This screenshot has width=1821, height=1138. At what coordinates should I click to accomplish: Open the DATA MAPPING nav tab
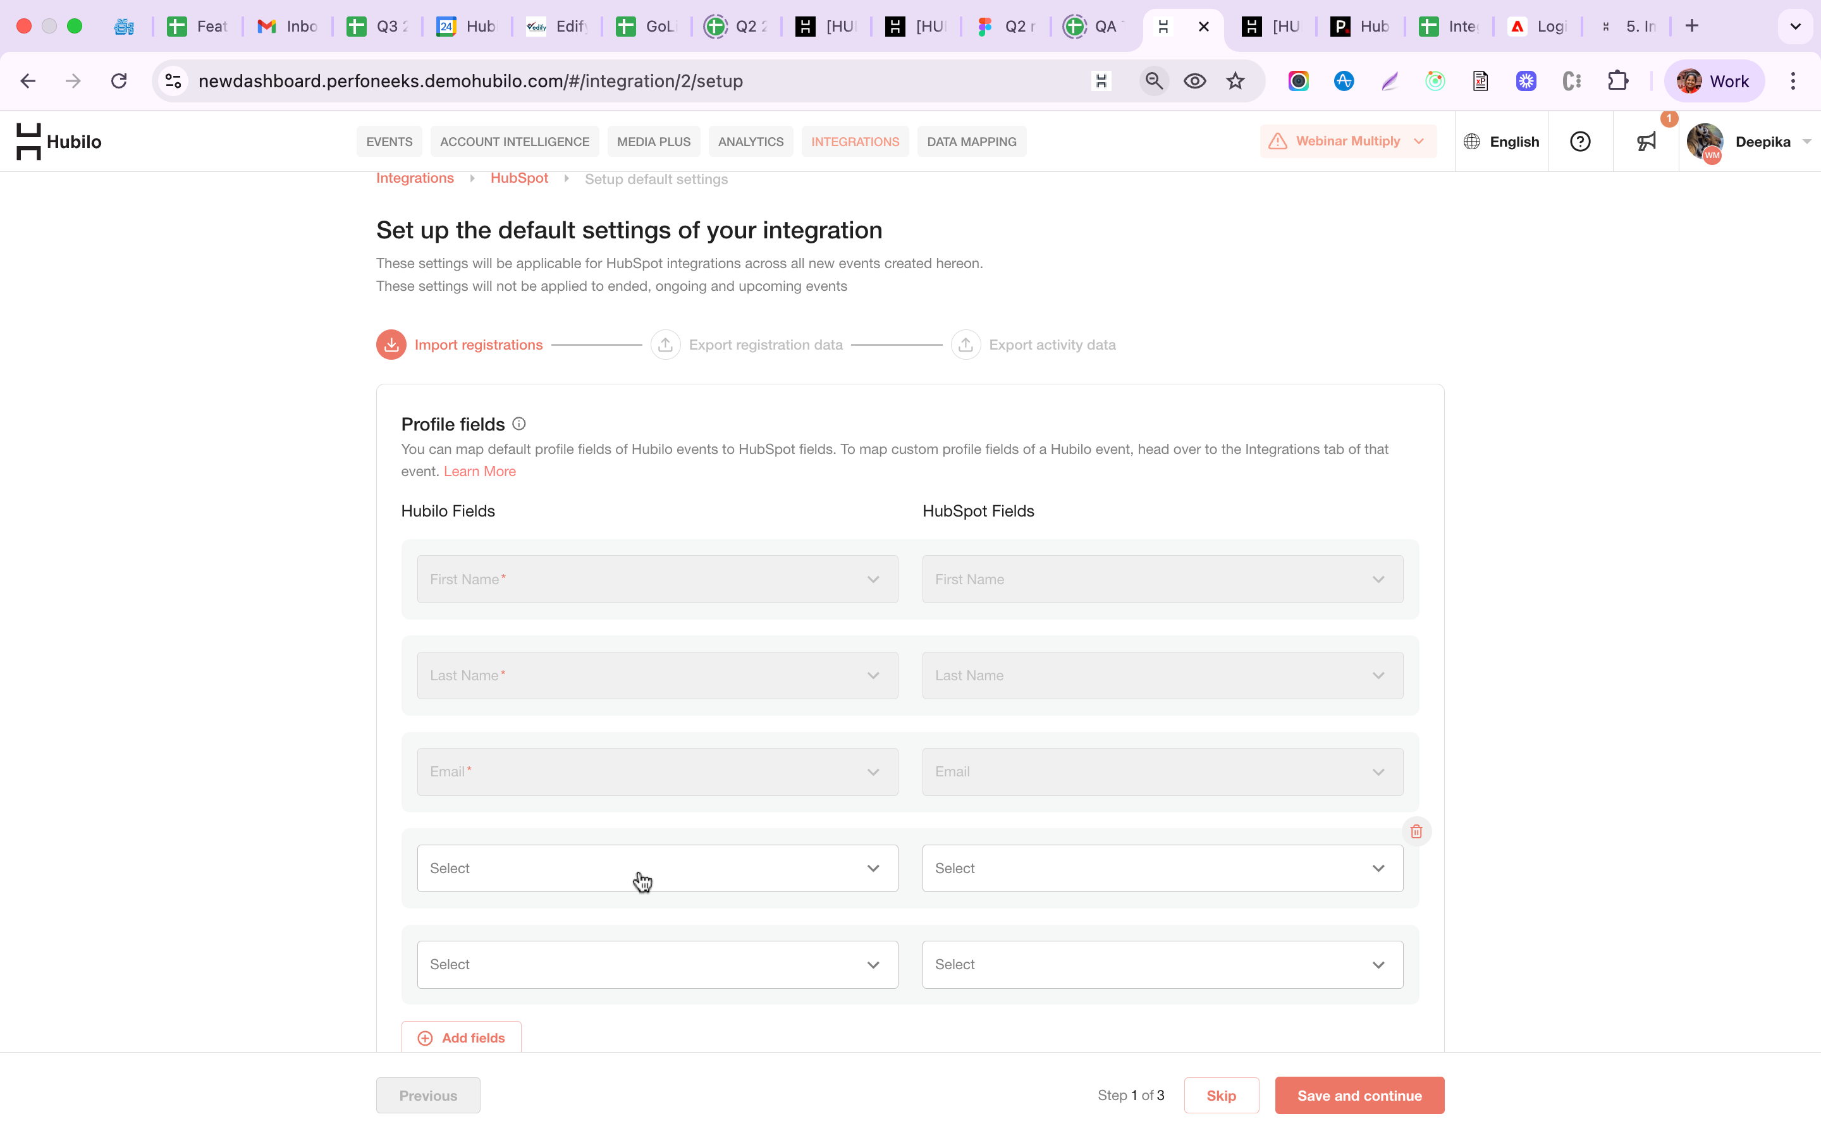click(971, 142)
